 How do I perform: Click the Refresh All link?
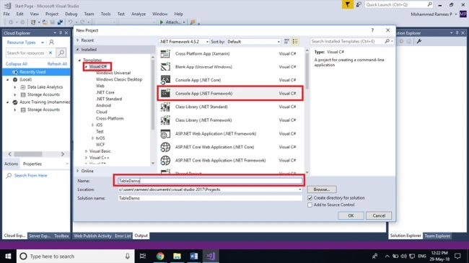[57, 64]
